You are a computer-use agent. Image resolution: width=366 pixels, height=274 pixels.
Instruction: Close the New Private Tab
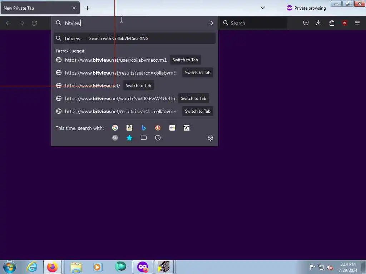[x=74, y=8]
